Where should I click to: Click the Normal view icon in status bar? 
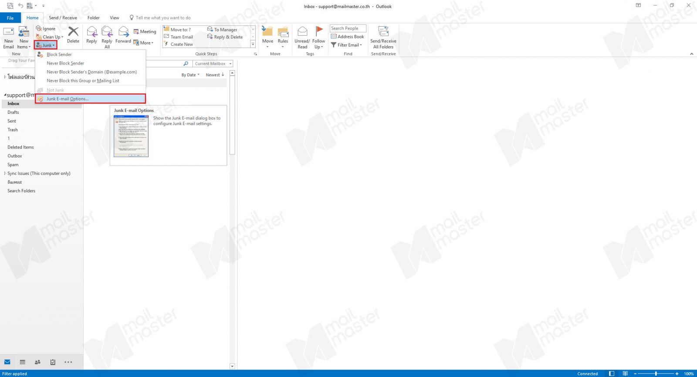(x=612, y=374)
